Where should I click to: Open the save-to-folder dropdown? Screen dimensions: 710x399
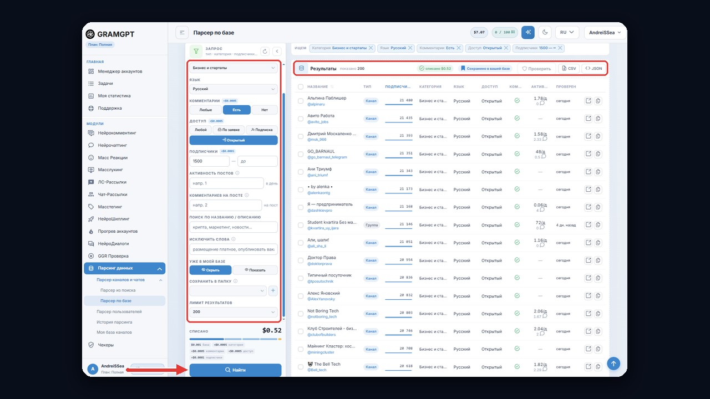pyautogui.click(x=228, y=290)
